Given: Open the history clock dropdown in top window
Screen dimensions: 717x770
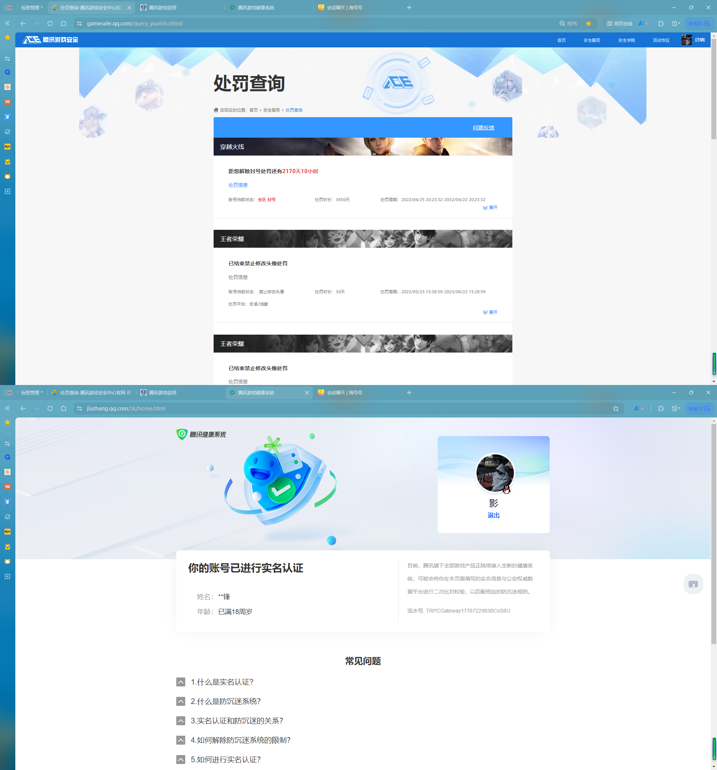Looking at the screenshot, I should click(x=676, y=23).
